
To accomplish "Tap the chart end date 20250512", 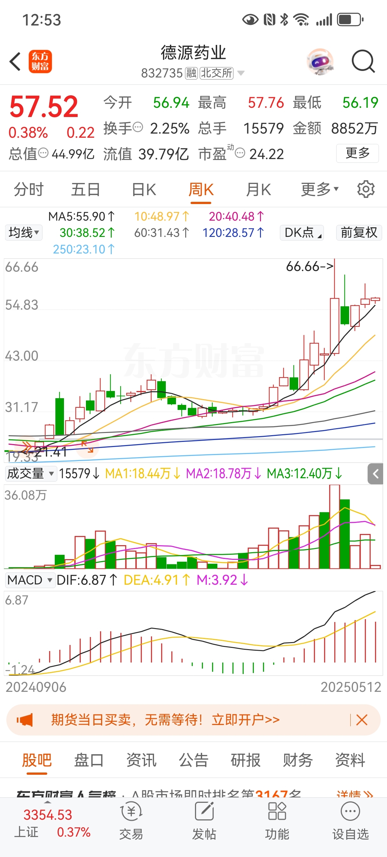I will coord(351,687).
